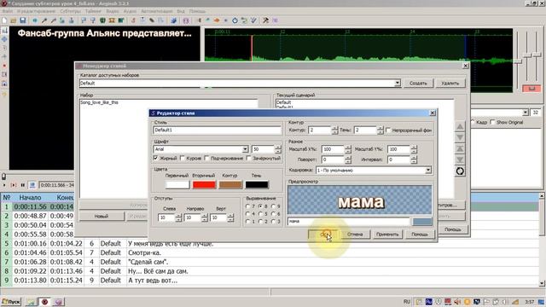
Task: Open the Субтитры menu
Action: coord(70,11)
